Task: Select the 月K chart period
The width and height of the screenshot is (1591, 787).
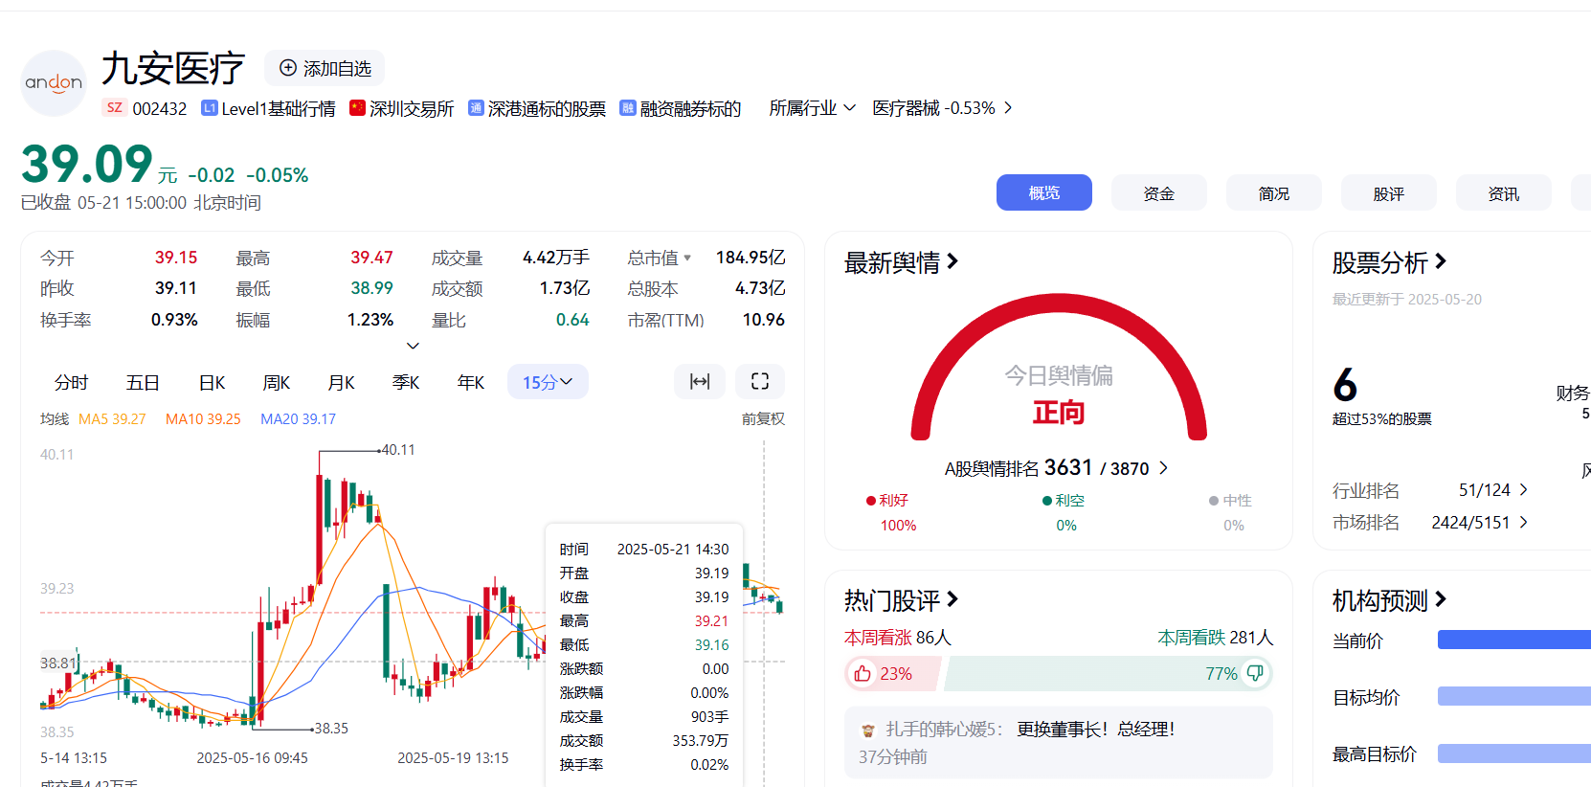Action: click(x=342, y=383)
